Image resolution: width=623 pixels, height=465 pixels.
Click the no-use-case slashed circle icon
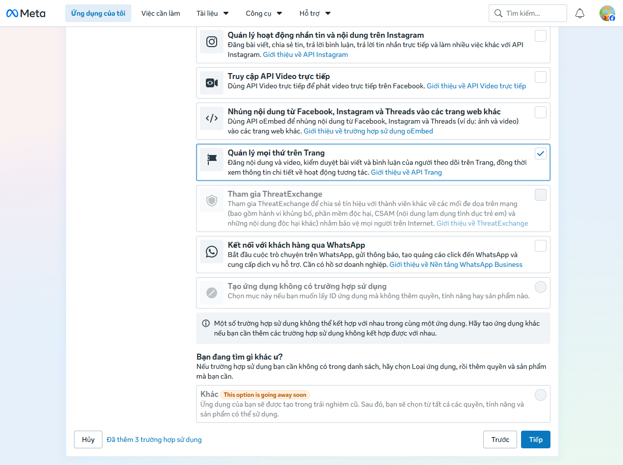[212, 293]
